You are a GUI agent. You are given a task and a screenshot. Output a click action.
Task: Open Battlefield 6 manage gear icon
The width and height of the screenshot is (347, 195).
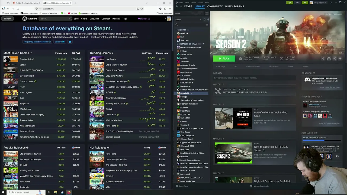click(x=323, y=58)
